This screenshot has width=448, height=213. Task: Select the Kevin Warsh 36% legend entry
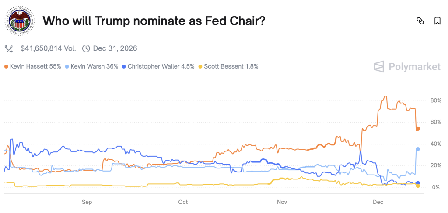pyautogui.click(x=91, y=66)
